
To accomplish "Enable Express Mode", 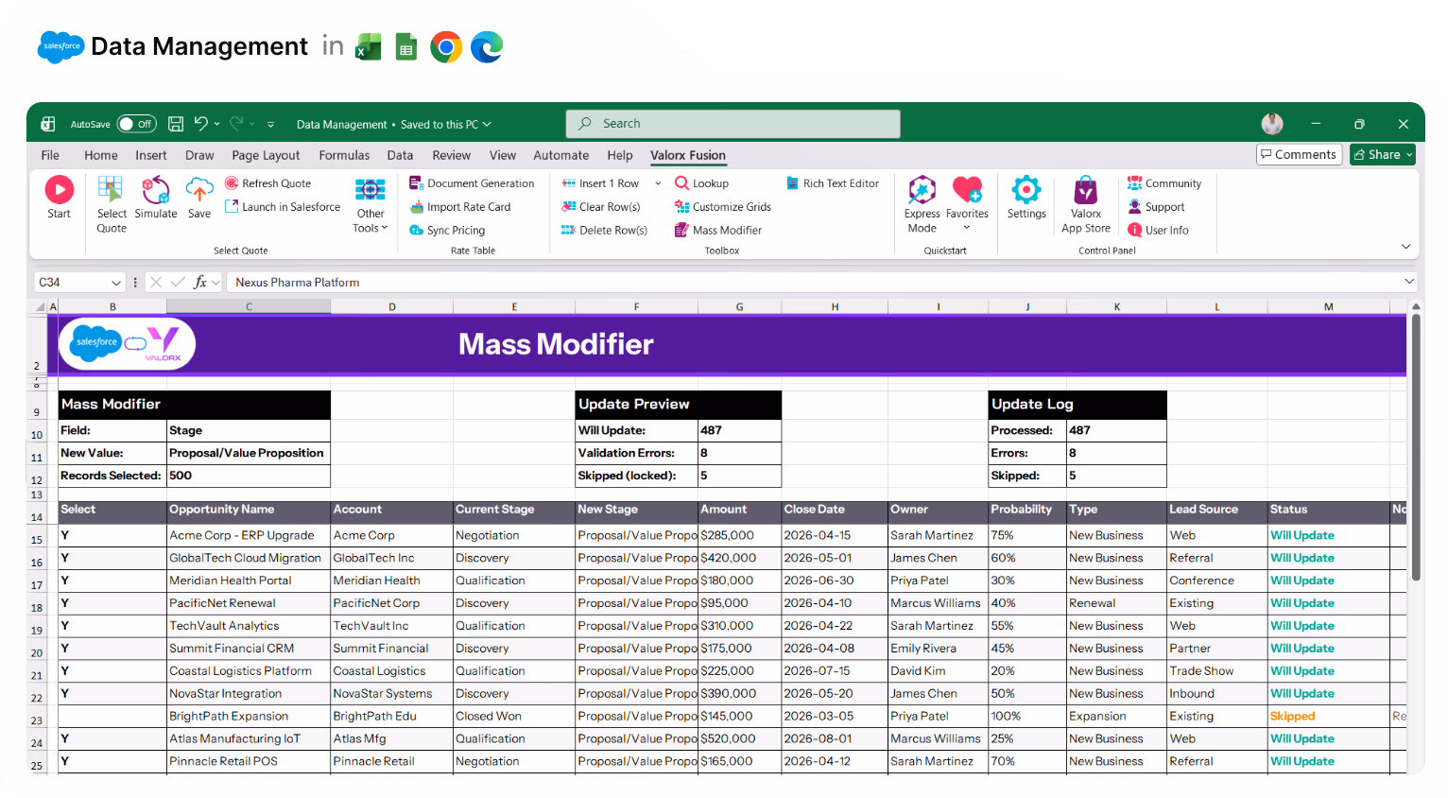I will [922, 203].
